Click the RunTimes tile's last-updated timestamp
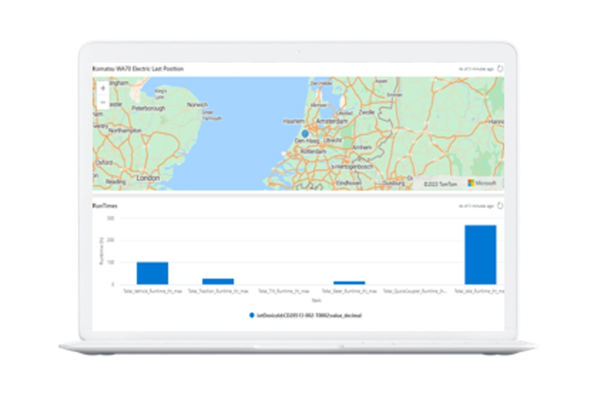Screen dimensions: 597x397 pyautogui.click(x=476, y=206)
